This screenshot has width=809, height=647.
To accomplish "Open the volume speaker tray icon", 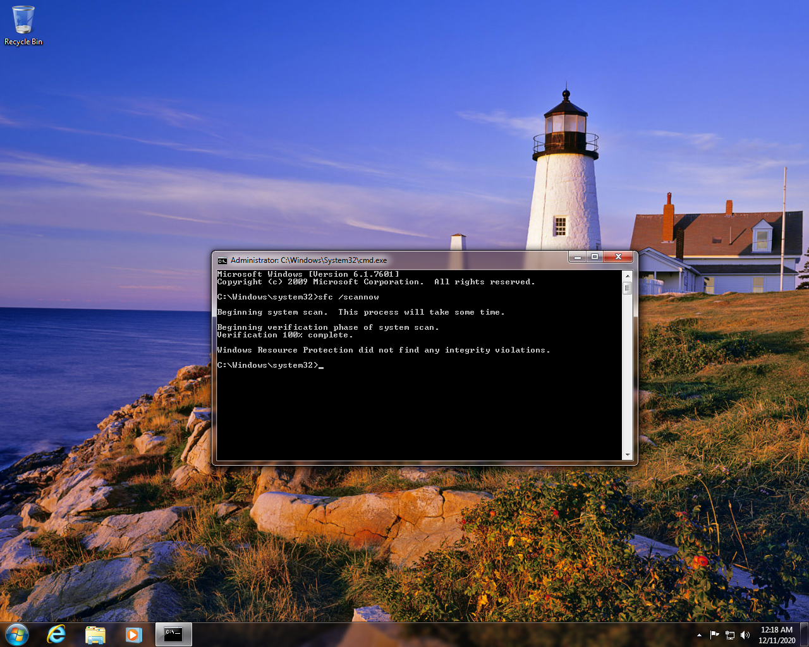I will [x=745, y=635].
